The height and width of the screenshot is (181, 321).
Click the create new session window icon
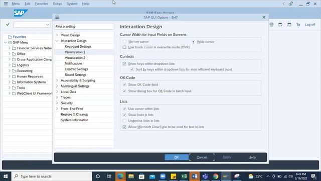[x=280, y=25]
